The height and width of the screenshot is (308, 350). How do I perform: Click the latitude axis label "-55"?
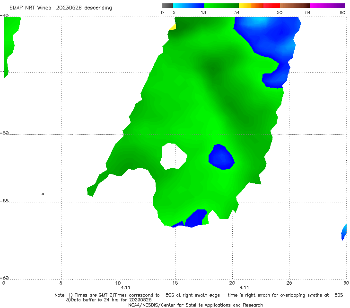click(4, 200)
